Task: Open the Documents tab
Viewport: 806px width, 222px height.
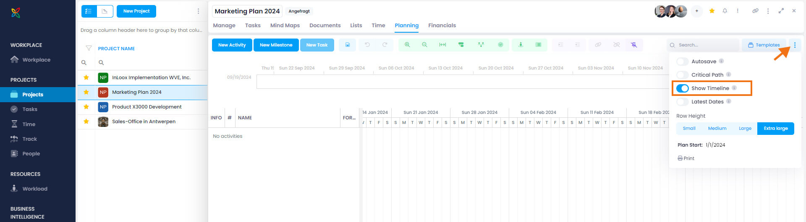Action: point(325,26)
